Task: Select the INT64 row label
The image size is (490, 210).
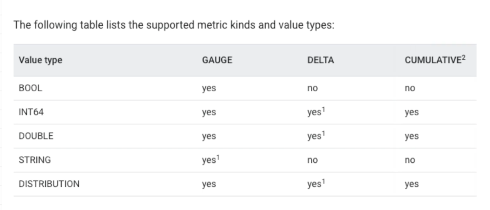Action: 31,112
